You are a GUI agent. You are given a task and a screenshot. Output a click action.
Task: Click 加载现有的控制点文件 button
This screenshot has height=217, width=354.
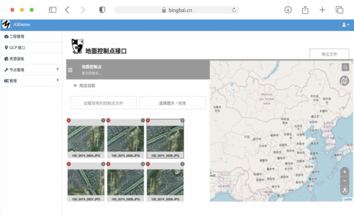pyautogui.click(x=103, y=103)
